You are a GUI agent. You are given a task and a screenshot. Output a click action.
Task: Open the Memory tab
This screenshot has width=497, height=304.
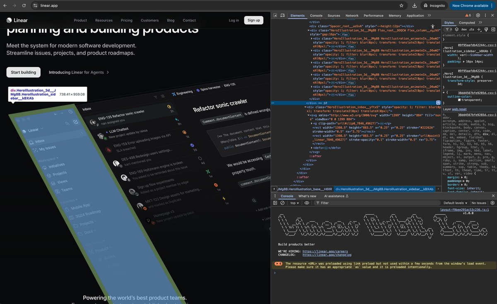tap(395, 15)
